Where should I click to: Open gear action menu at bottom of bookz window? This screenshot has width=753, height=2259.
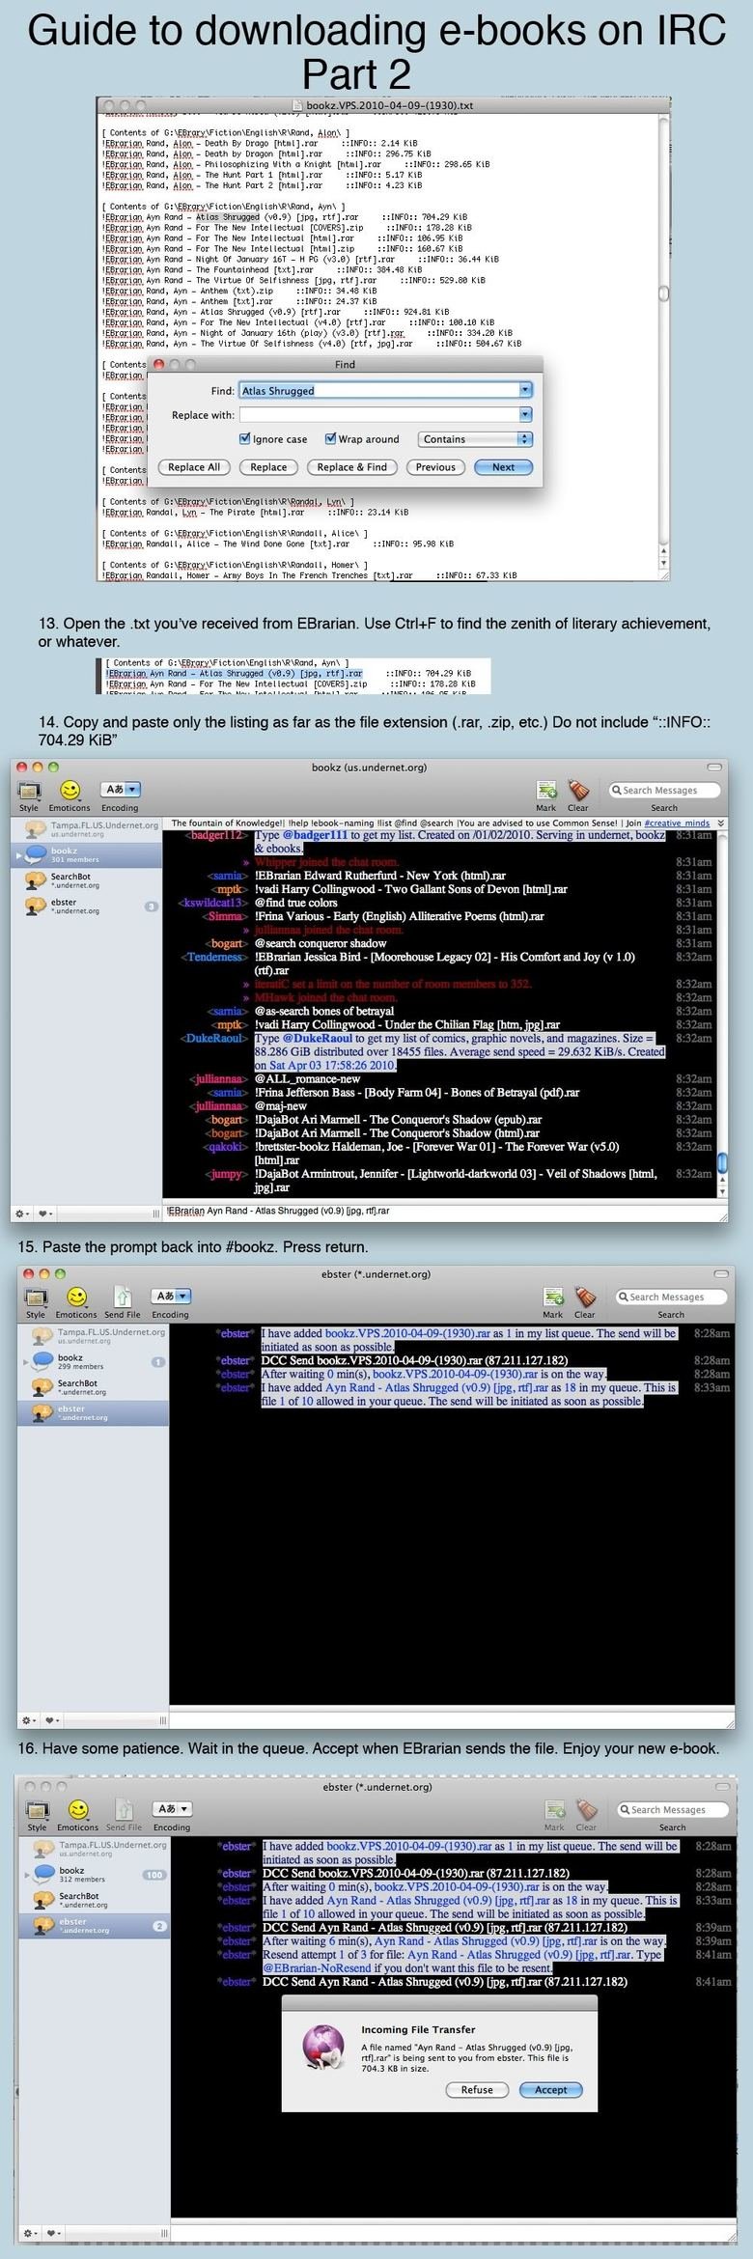coord(21,1213)
